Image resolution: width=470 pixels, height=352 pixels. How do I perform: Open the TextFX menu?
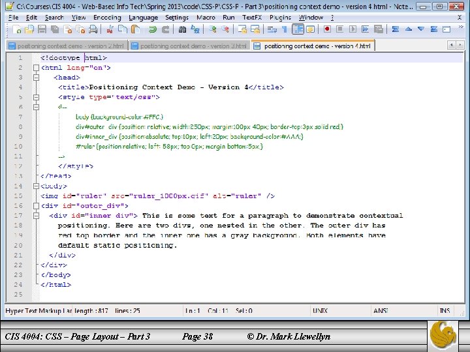point(252,18)
